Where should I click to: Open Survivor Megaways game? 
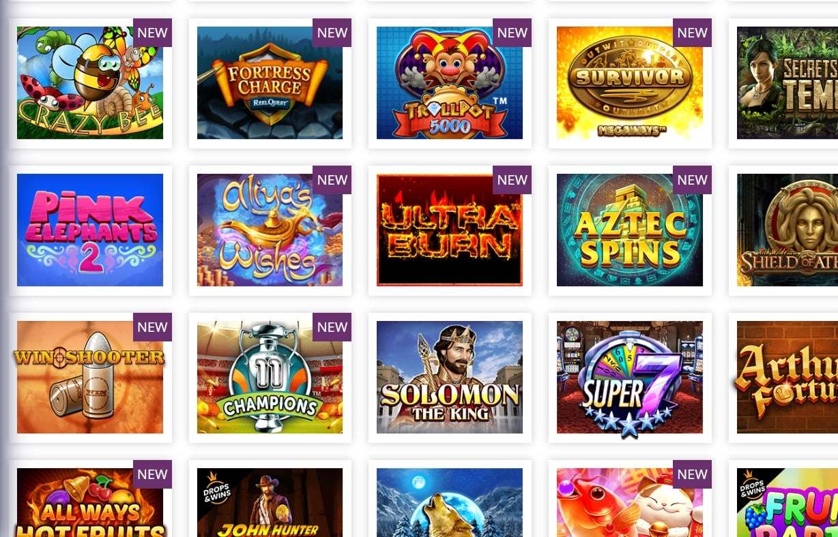tap(630, 83)
